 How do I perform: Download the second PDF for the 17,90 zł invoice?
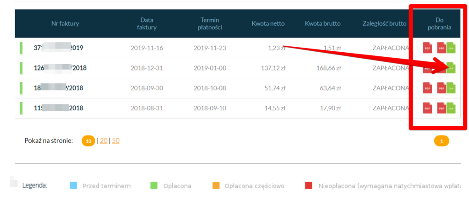(441, 109)
